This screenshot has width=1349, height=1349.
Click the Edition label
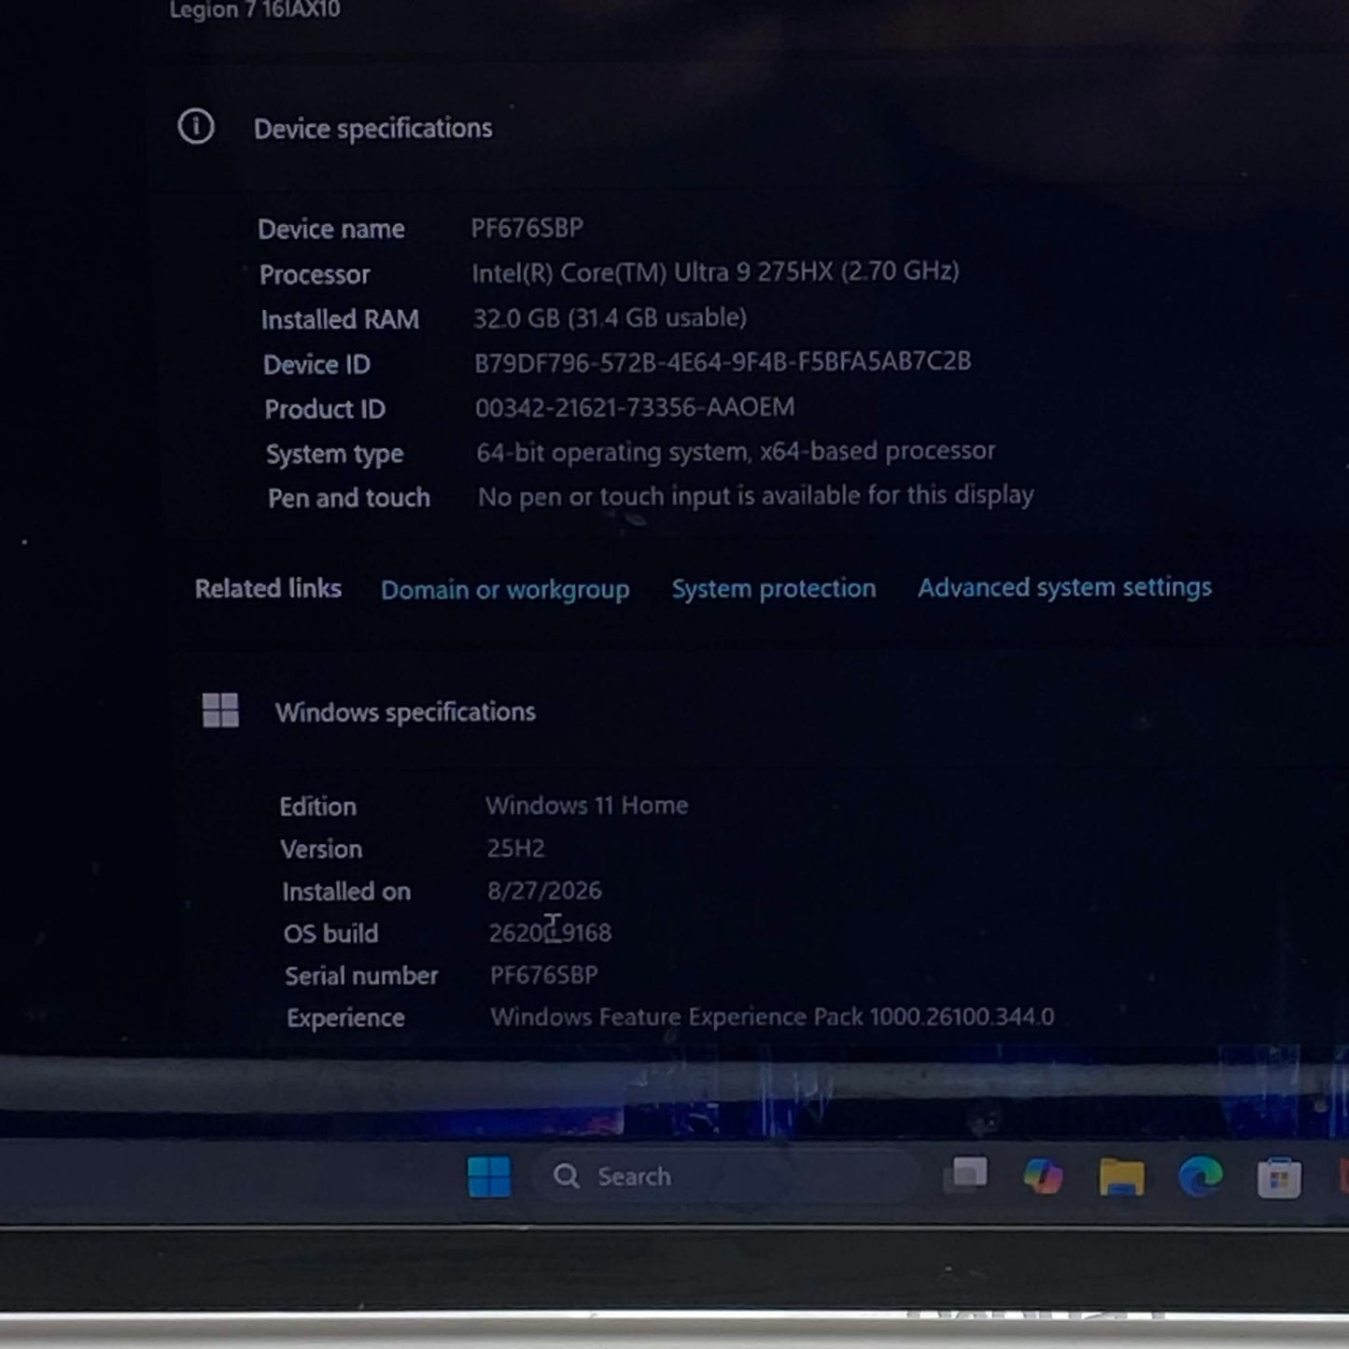[317, 807]
